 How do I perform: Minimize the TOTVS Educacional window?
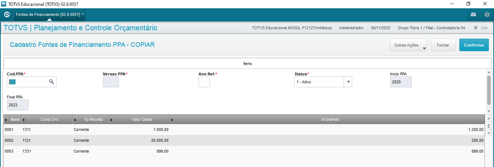(452, 4)
